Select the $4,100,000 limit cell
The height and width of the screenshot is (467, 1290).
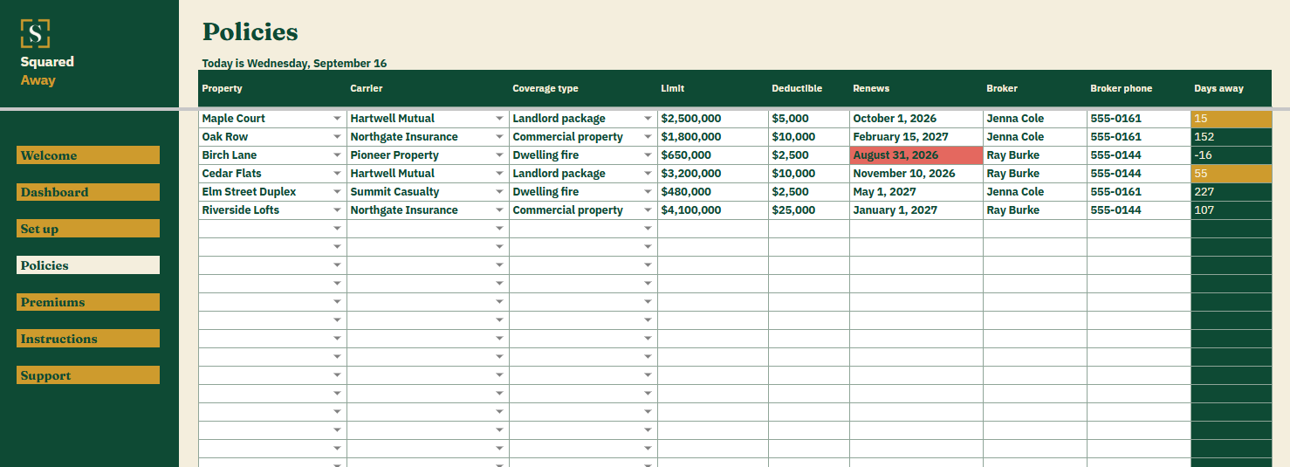713,210
